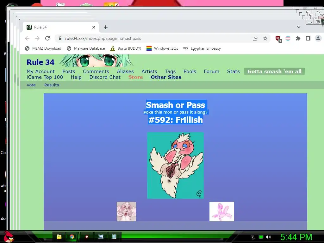Click the Rule 34 site logo
The width and height of the screenshot is (324, 243).
pos(40,62)
